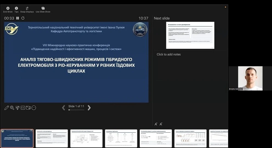Select the zoom magnifier tool
Image resolution: width=272 pixels, height=148 pixels.
[12, 108]
